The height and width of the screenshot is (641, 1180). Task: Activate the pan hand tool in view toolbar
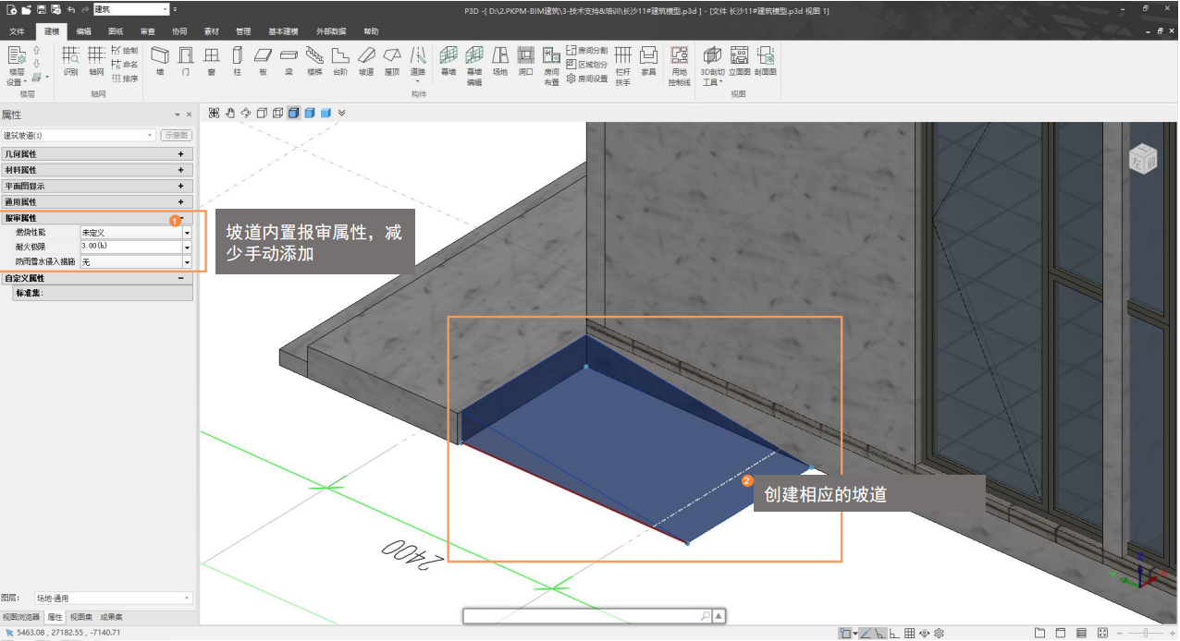[x=230, y=113]
